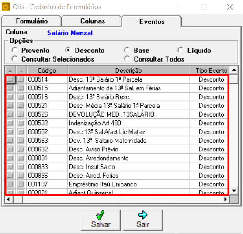Check the plus box for Indenização Art 480
Image resolution: width=243 pixels, height=234 pixels.
[10, 123]
